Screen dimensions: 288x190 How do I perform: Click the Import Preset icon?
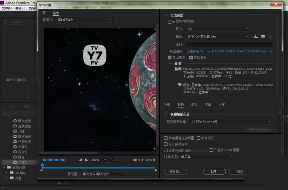[263, 36]
